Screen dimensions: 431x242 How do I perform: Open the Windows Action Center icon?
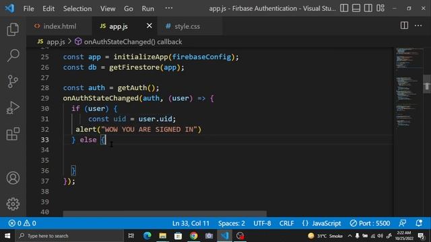pyautogui.click(x=421, y=236)
